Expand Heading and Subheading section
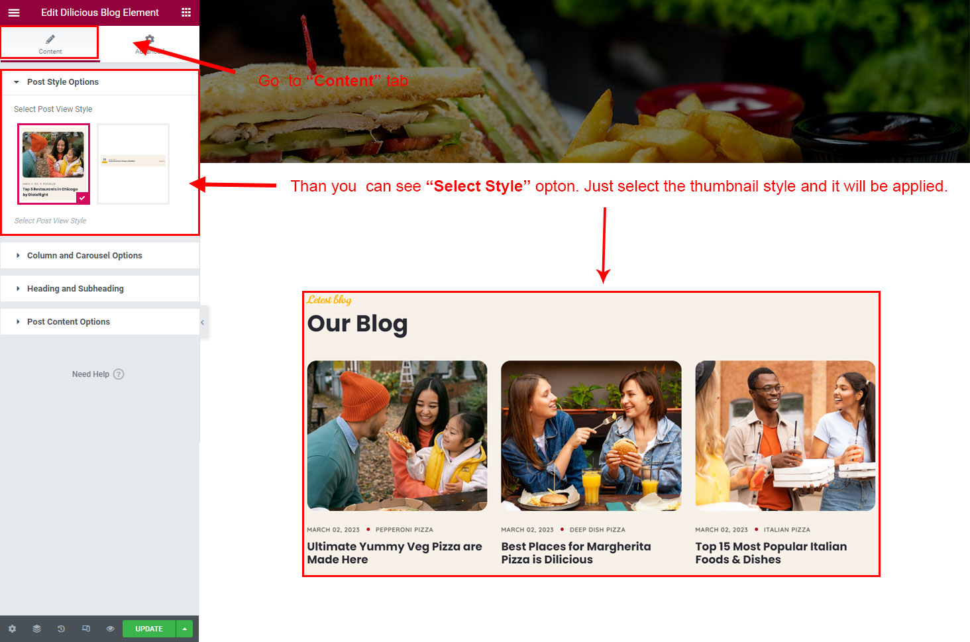Viewport: 970px width, 642px height. click(99, 289)
